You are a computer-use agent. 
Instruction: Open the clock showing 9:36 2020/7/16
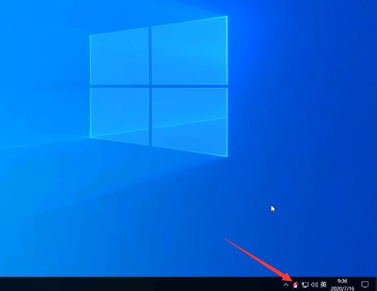pyautogui.click(x=342, y=285)
